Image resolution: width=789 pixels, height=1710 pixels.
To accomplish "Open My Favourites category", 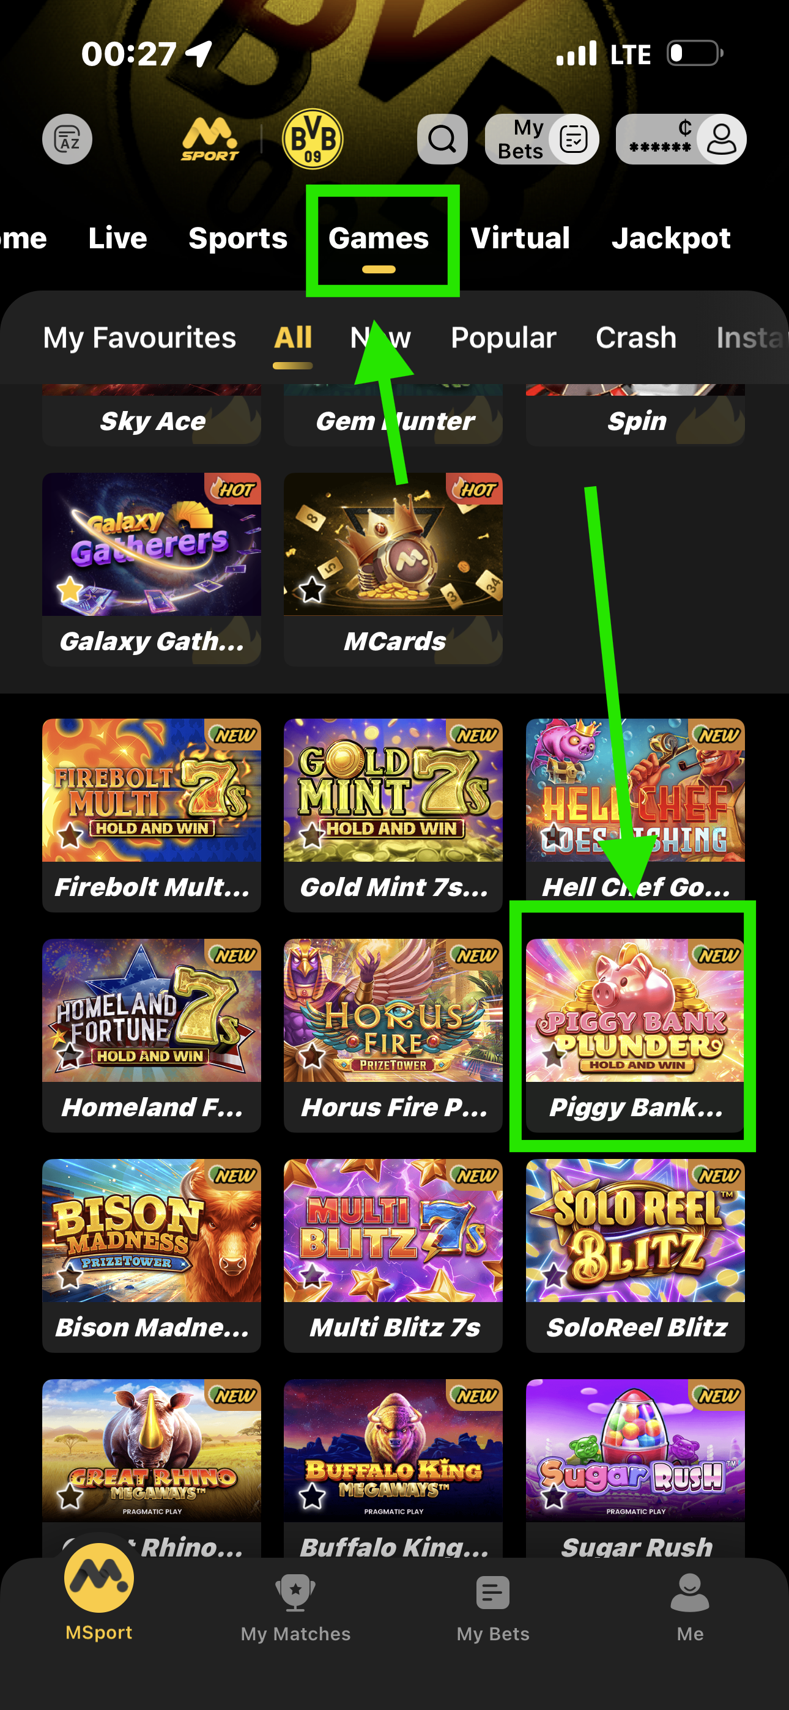I will 139,338.
